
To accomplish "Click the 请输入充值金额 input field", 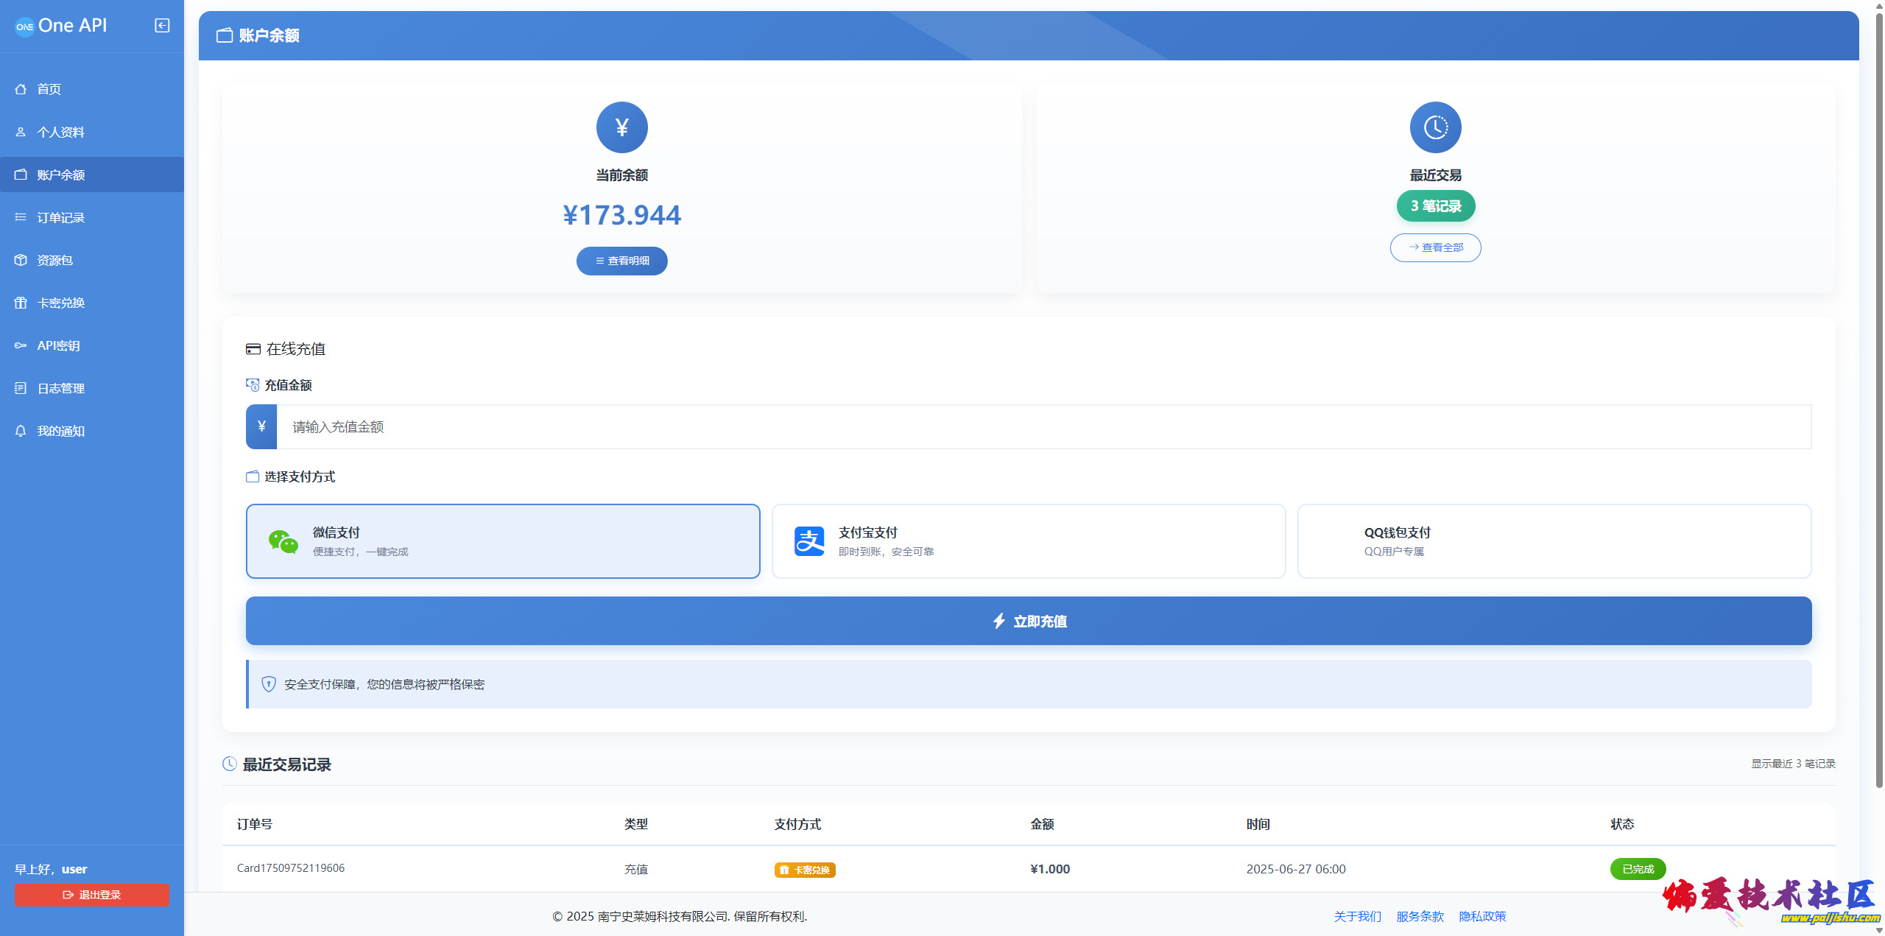I will pos(1043,426).
